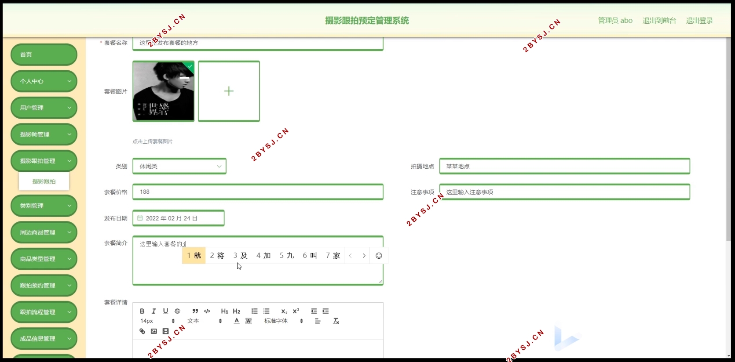Collapse the 摄影跟拍管理 sidebar menu
The image size is (735, 362).
[x=44, y=161]
